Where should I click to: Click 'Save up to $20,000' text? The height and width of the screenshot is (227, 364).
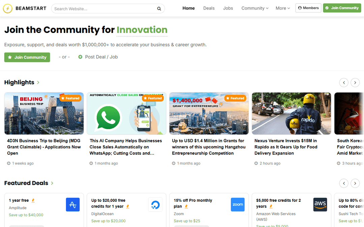tap(109, 221)
